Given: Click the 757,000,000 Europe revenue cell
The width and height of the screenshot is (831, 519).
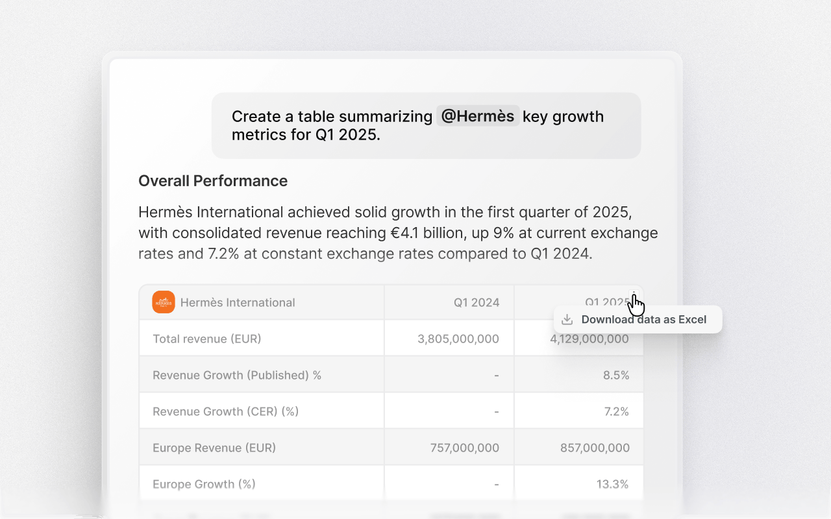Looking at the screenshot, I should 465,448.
